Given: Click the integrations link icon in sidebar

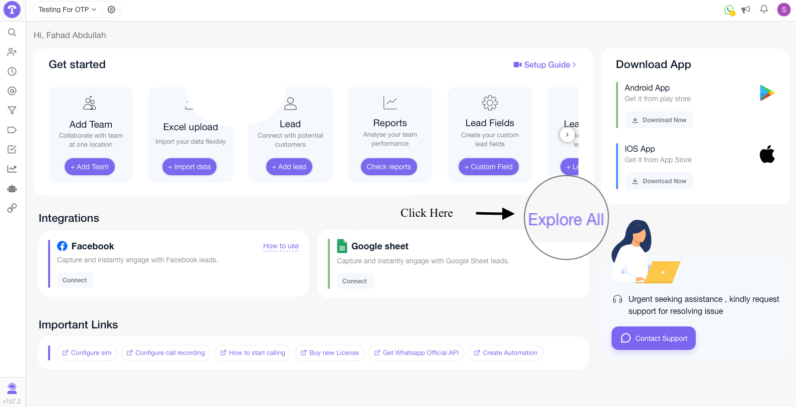Looking at the screenshot, I should (x=12, y=208).
